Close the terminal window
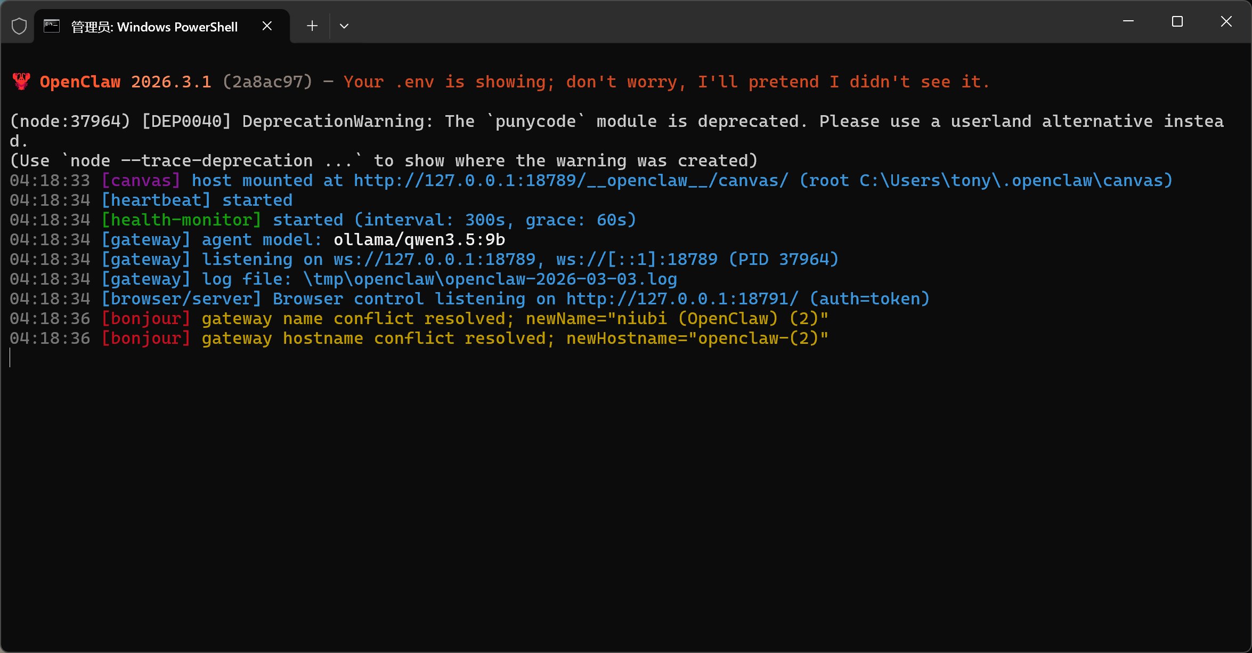1252x653 pixels. 1226,21
